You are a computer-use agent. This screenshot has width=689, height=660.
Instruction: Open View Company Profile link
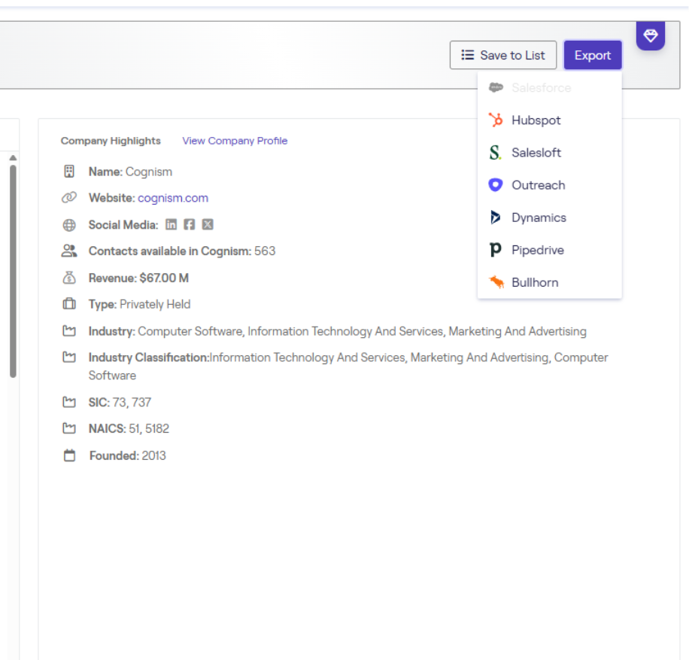[235, 141]
